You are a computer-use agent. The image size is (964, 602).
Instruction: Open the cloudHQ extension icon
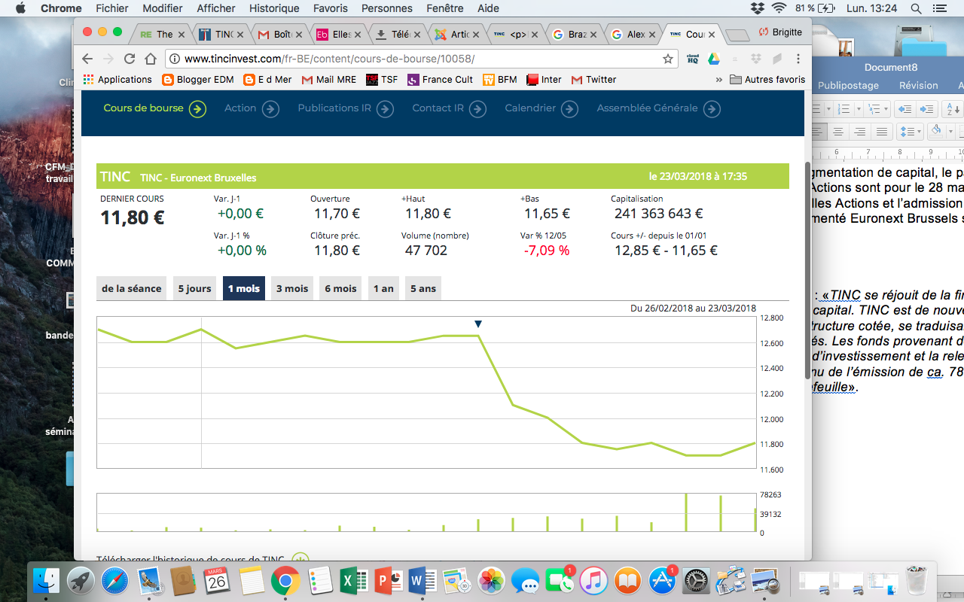tap(692, 59)
